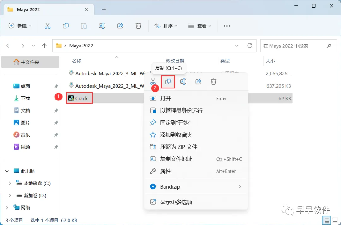The width and height of the screenshot is (341, 225).
Task: Open 新建 dropdown menu
Action: tap(20, 26)
